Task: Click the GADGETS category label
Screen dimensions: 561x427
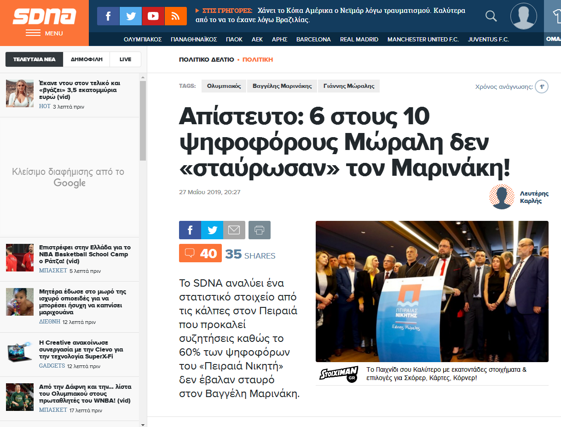Action: (52, 366)
